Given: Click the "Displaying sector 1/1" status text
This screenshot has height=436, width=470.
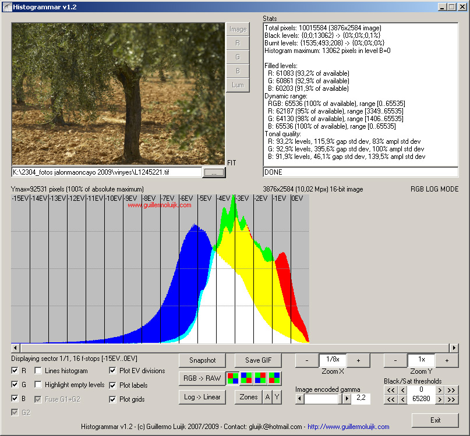Looking at the screenshot, I should (x=74, y=359).
